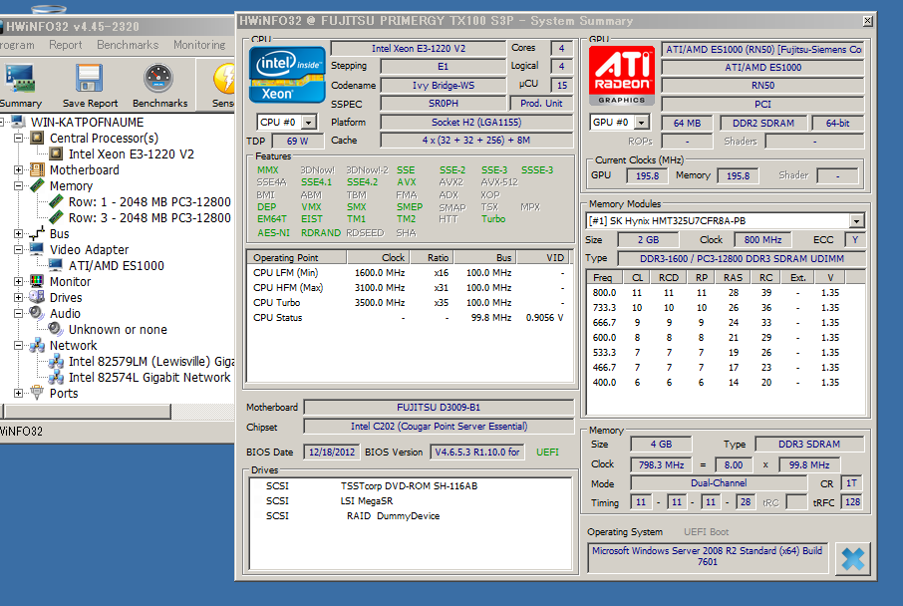
Task: Click the ATI Radeon Graphics logo
Action: coord(622,75)
